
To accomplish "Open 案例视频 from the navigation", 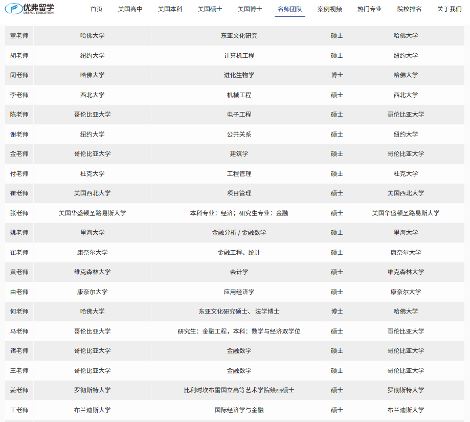I will [330, 9].
